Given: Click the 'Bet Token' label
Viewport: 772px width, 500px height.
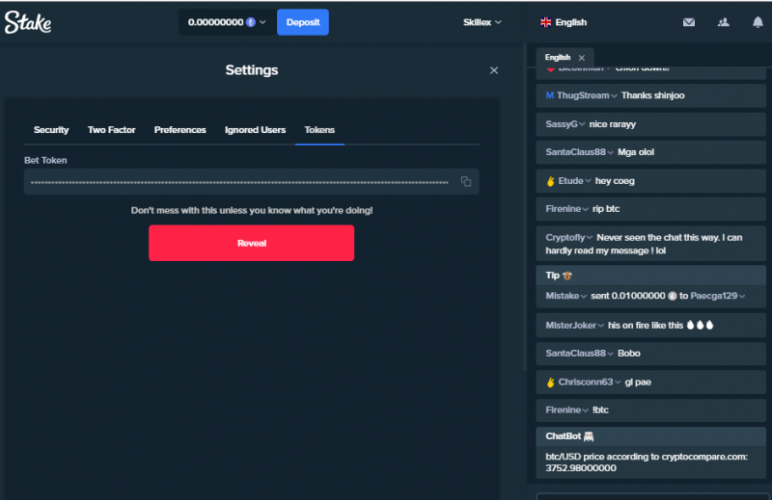Looking at the screenshot, I should pyautogui.click(x=45, y=160).
